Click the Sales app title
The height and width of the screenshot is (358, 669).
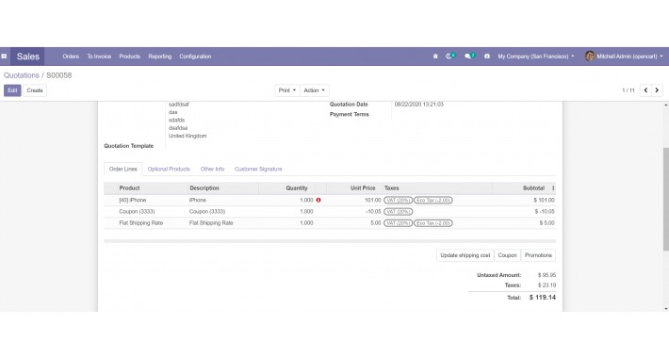point(27,57)
